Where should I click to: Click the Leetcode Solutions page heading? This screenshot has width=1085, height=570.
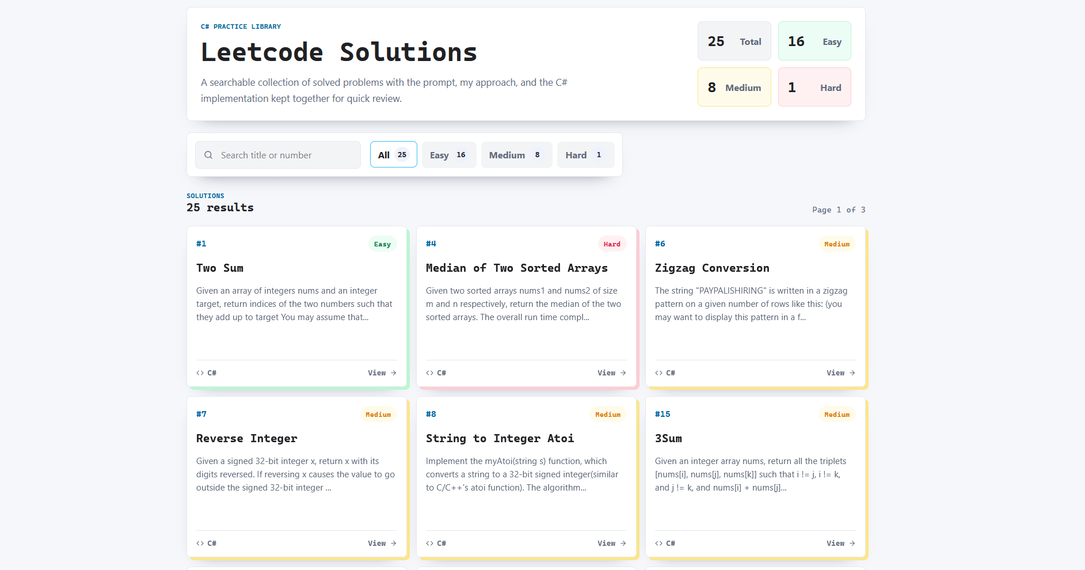coord(339,52)
